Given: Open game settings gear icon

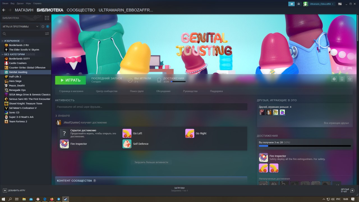Looking at the screenshot, I should [x=334, y=79].
